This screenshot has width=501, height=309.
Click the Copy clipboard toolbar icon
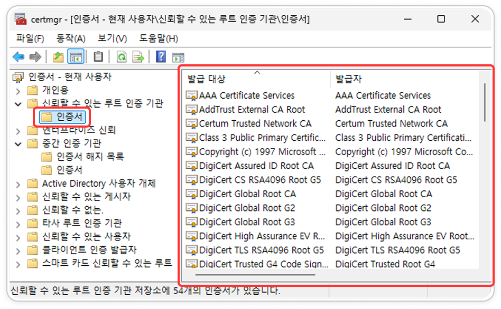coord(98,57)
